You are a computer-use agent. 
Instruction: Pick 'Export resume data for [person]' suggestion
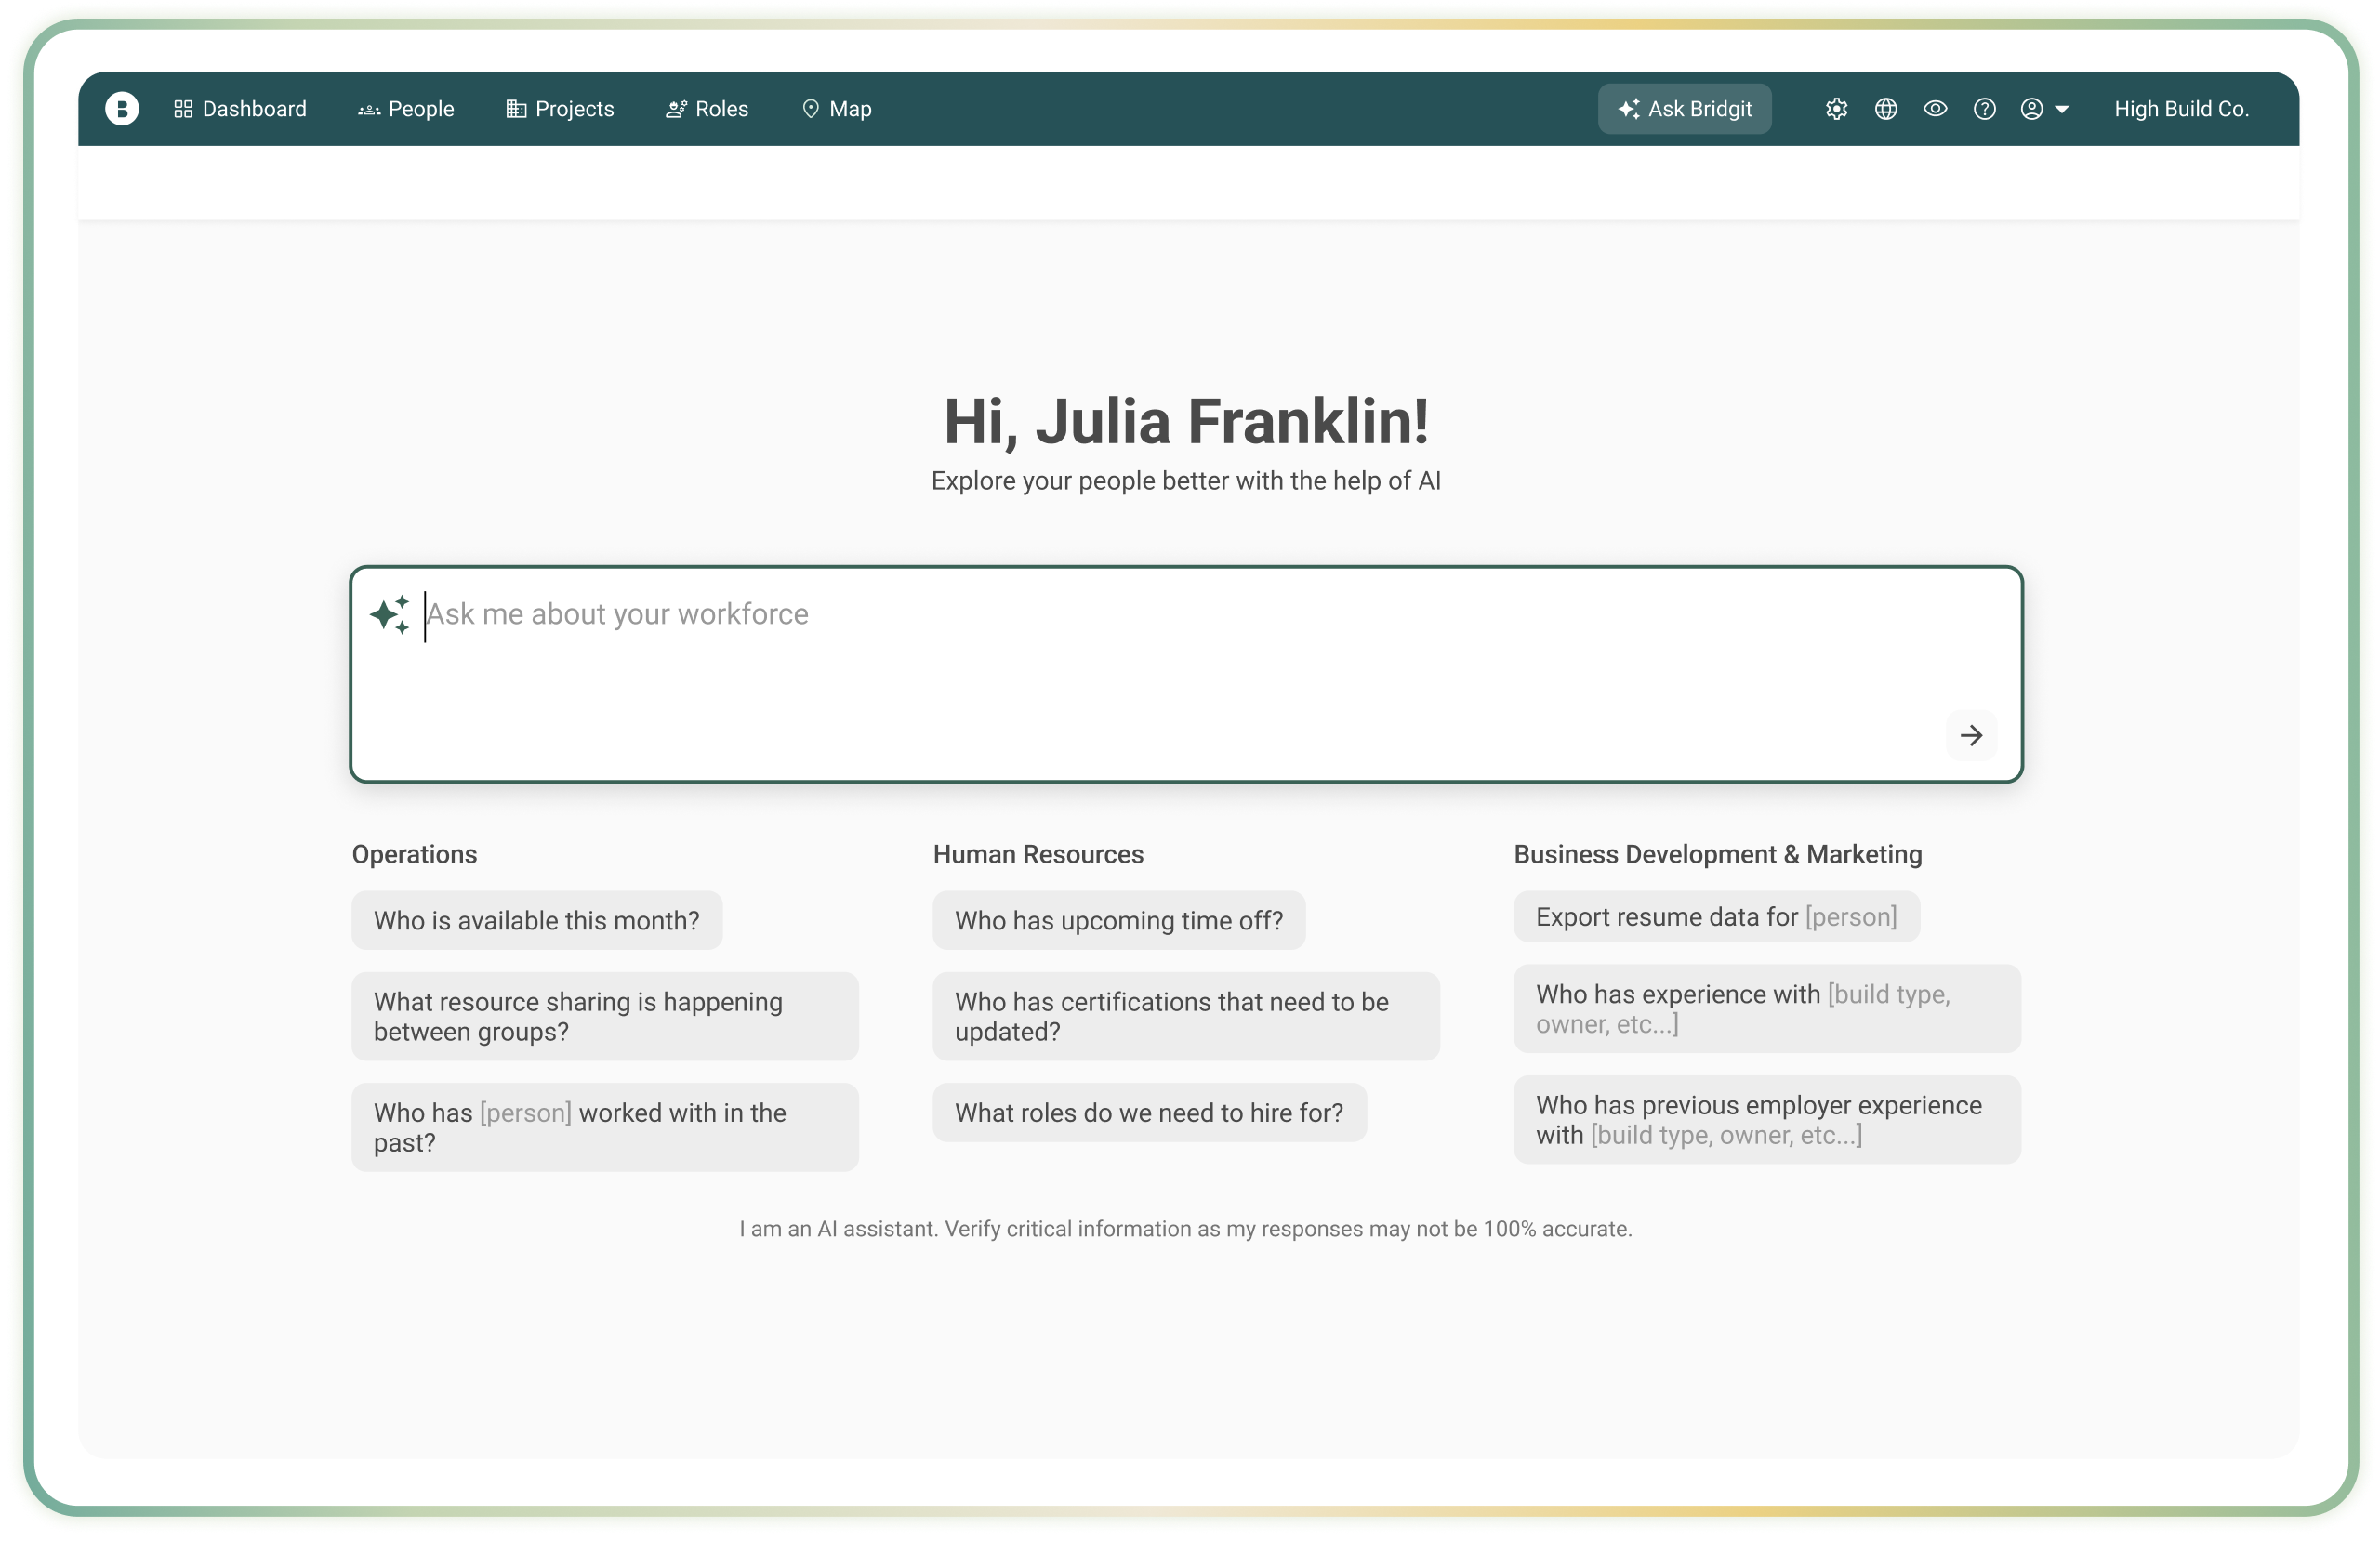(1715, 917)
